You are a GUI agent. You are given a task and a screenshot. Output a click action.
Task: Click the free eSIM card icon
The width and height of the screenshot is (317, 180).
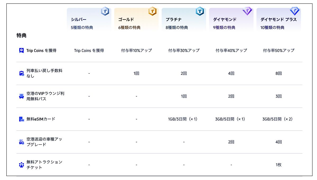pos(21,119)
